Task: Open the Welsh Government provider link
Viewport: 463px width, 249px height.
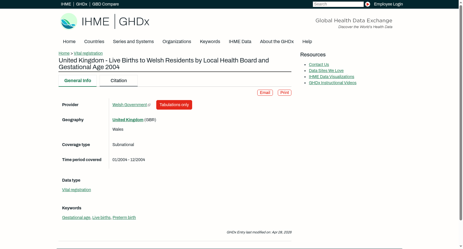Action: point(130,105)
